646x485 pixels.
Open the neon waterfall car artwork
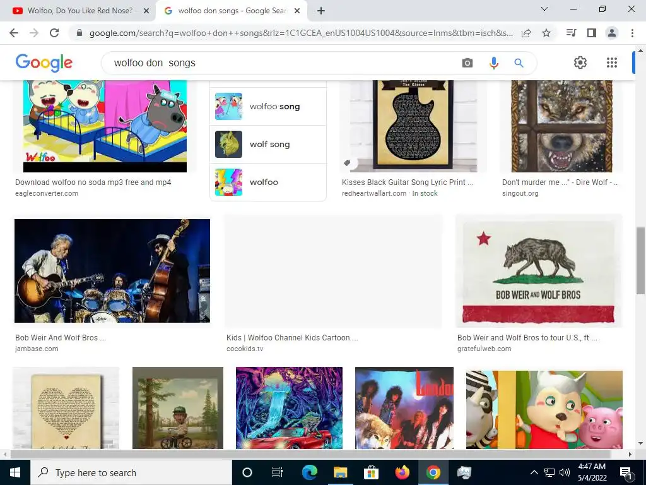point(289,408)
